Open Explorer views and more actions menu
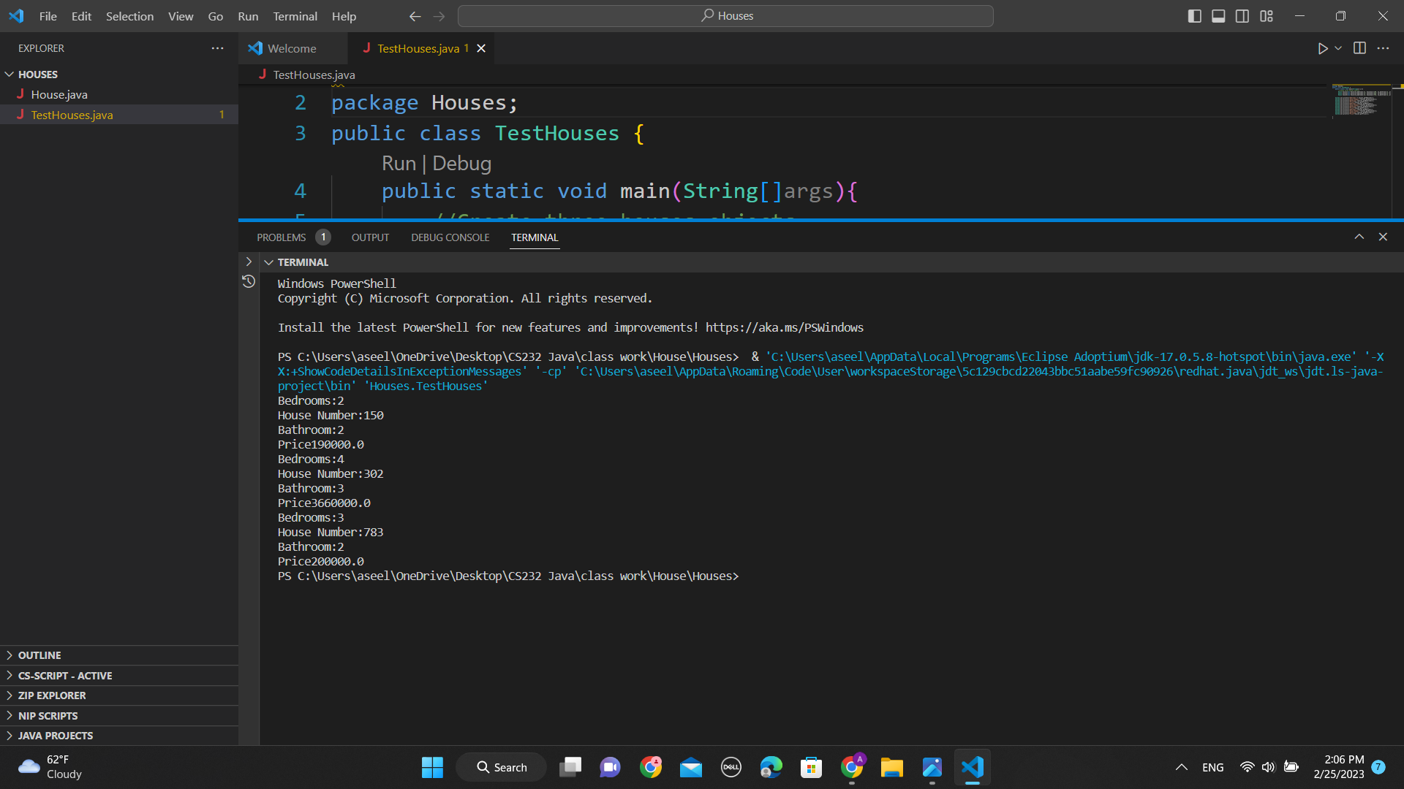Viewport: 1404px width, 789px height. click(x=217, y=48)
